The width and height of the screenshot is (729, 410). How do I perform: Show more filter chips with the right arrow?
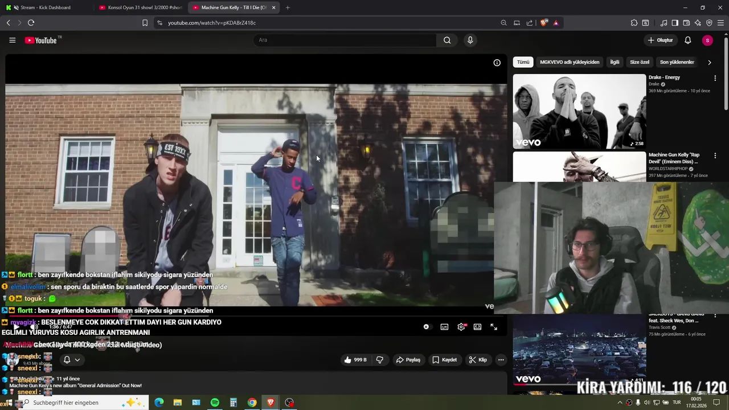[x=709, y=62]
